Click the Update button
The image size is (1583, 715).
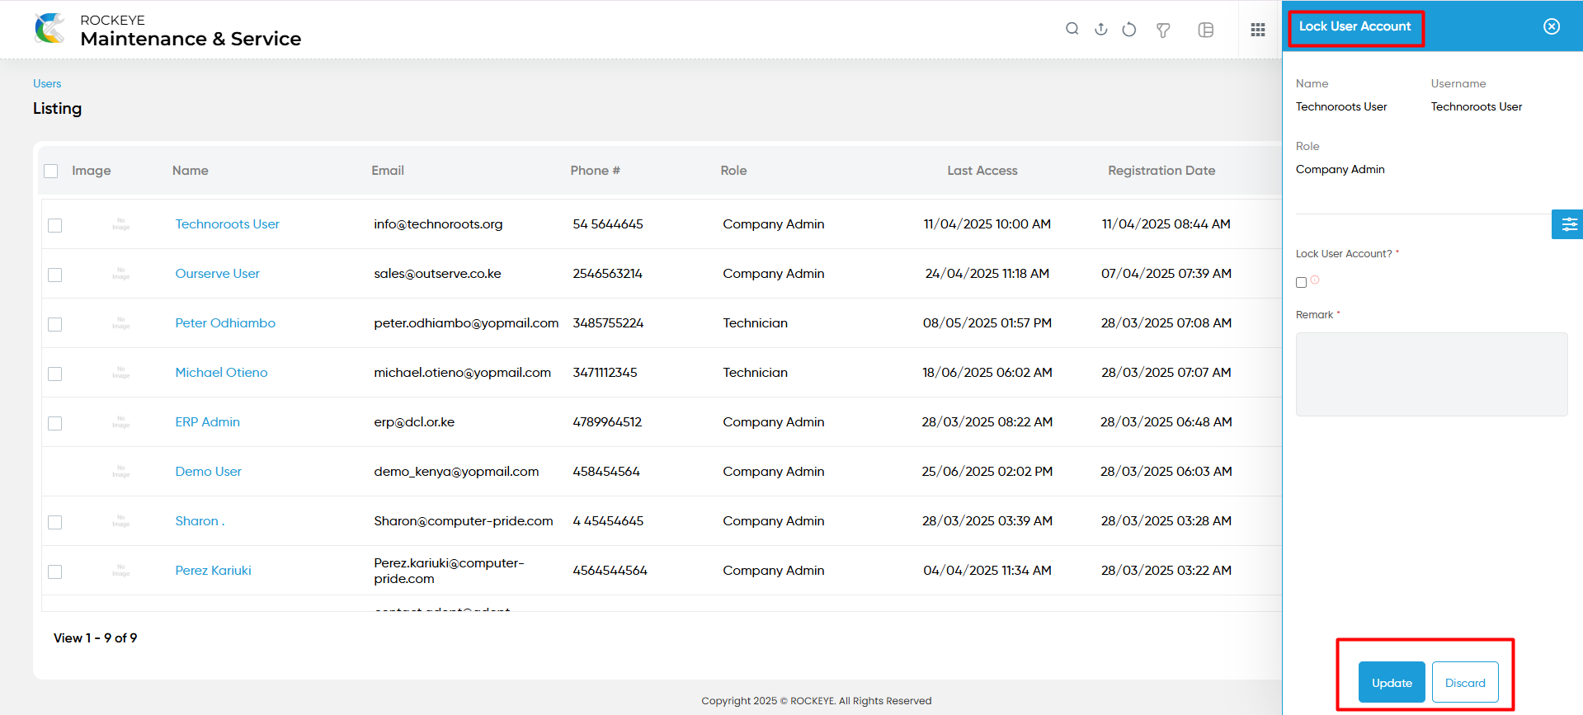pyautogui.click(x=1392, y=683)
